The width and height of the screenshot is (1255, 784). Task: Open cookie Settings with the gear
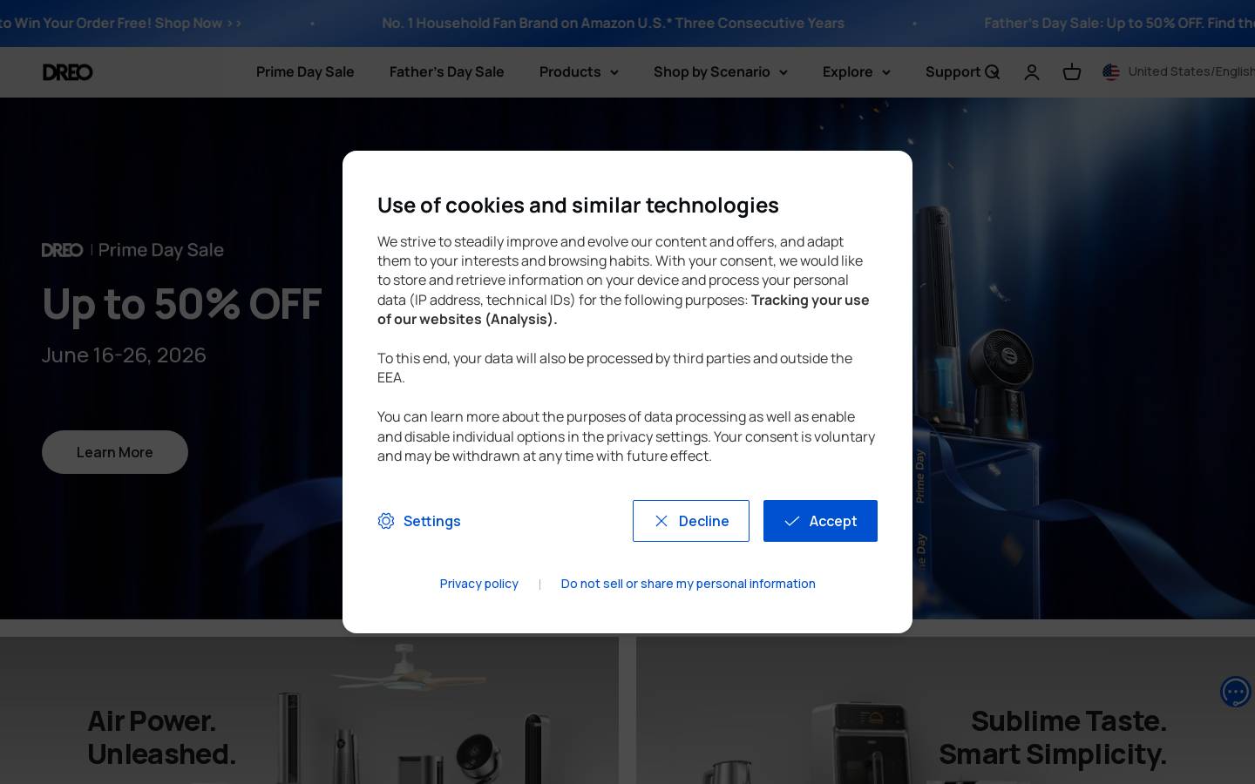[419, 521]
